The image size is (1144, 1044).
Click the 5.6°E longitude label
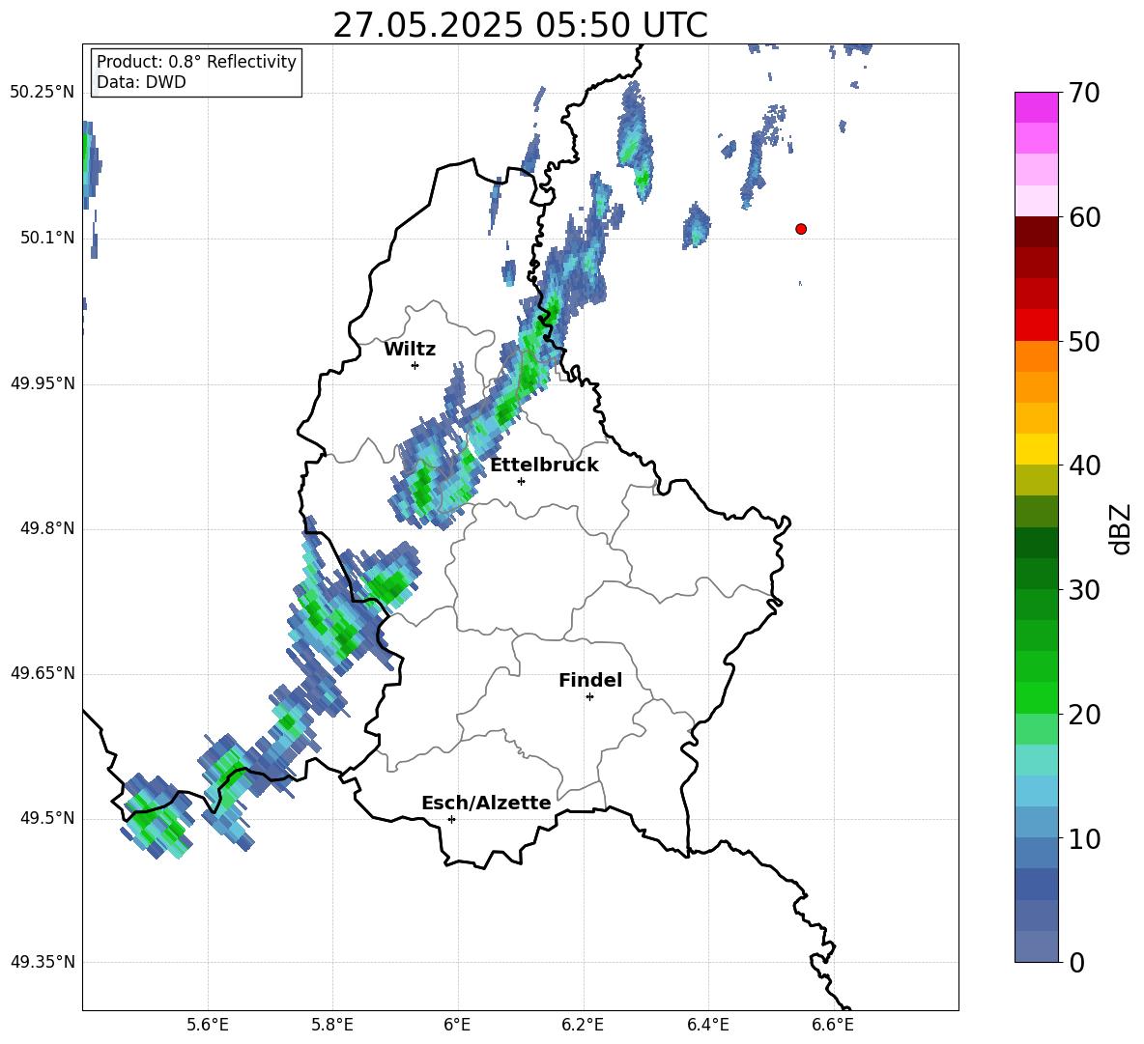pos(208,1025)
